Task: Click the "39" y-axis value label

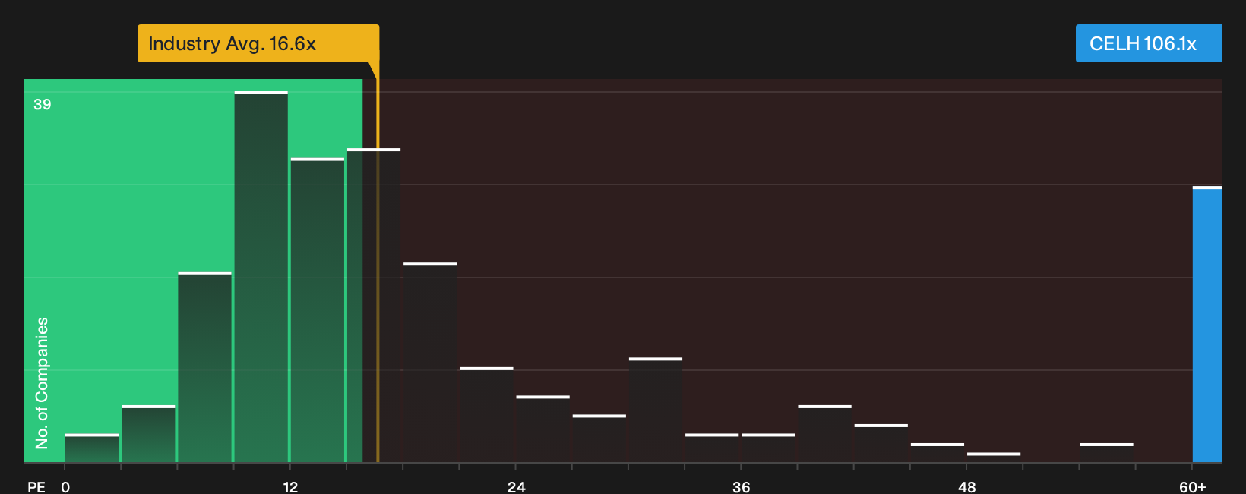Action: (43, 104)
